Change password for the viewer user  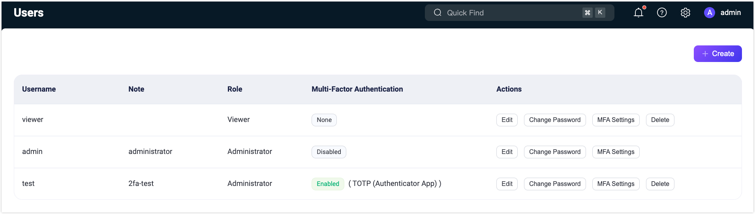554,120
